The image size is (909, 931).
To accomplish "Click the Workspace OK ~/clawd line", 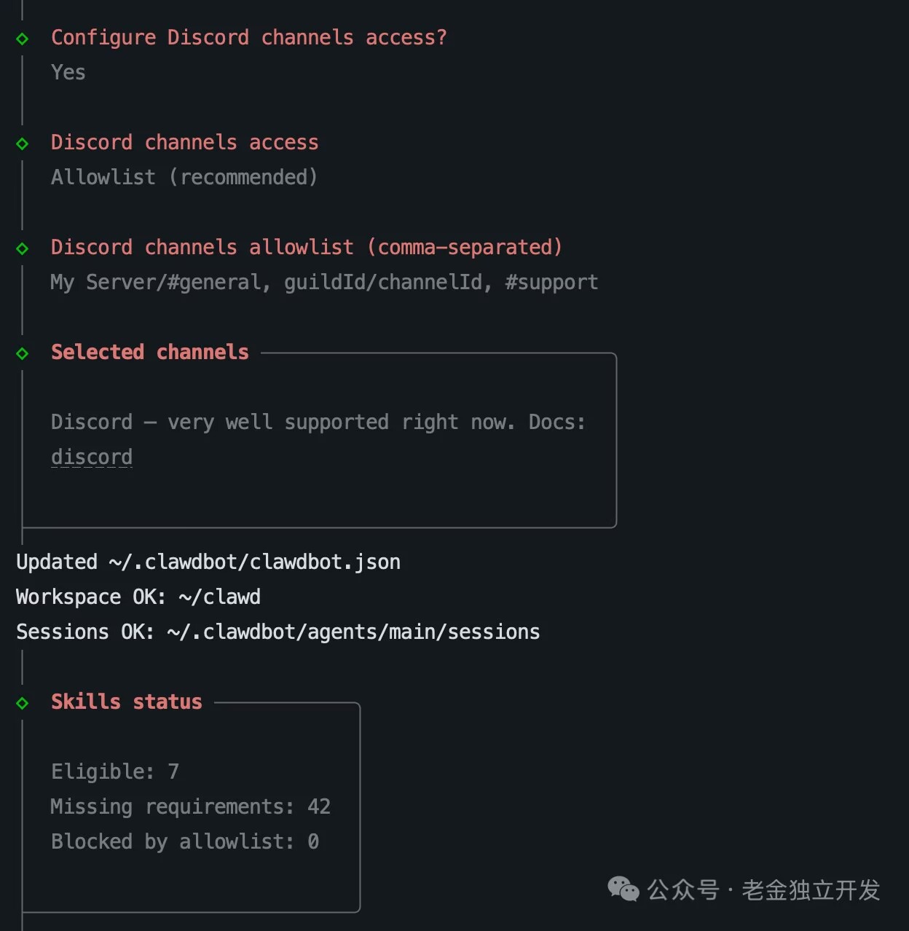I will click(138, 597).
